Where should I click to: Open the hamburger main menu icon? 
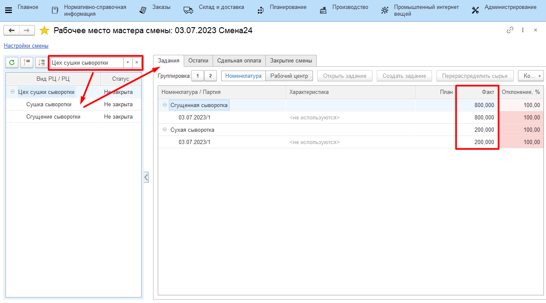tap(9, 10)
